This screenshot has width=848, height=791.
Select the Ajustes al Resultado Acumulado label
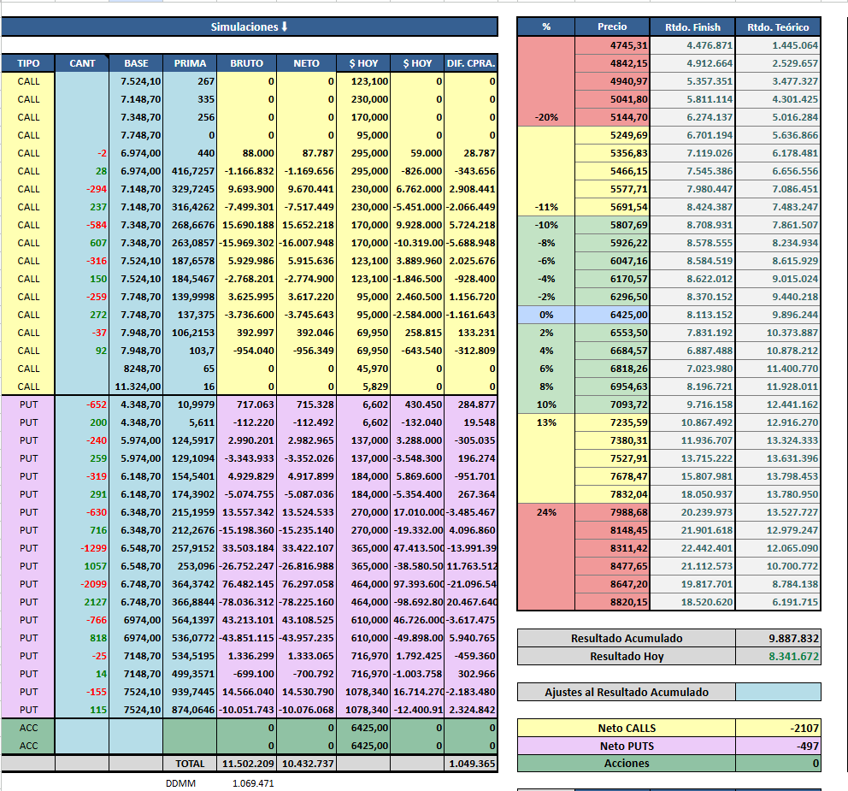(x=627, y=692)
